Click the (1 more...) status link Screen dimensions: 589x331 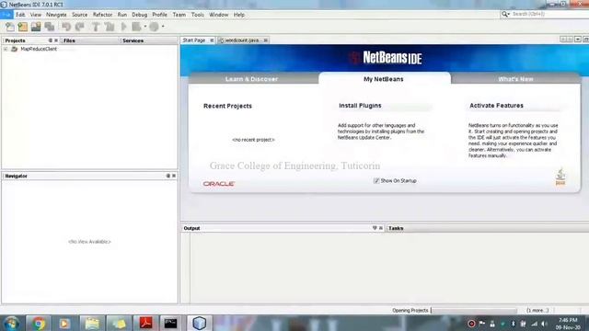537,311
